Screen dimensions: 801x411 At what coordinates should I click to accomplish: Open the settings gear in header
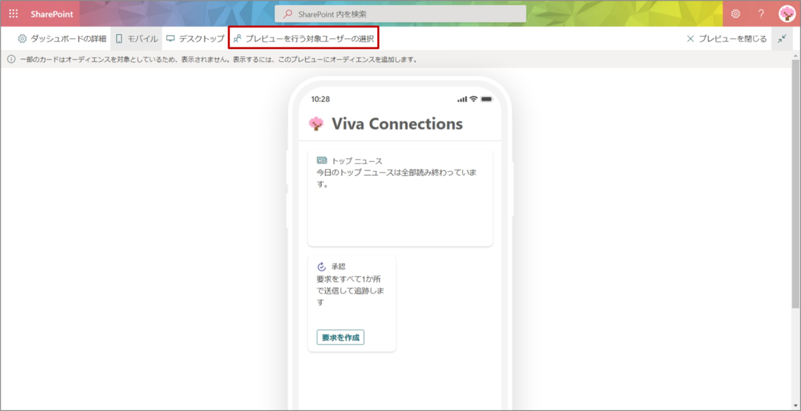tap(736, 13)
